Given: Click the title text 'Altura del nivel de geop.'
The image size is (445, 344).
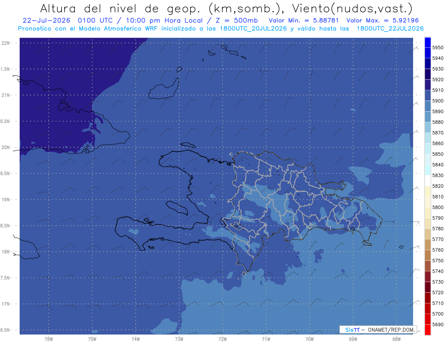Looking at the screenshot, I should pyautogui.click(x=121, y=9).
